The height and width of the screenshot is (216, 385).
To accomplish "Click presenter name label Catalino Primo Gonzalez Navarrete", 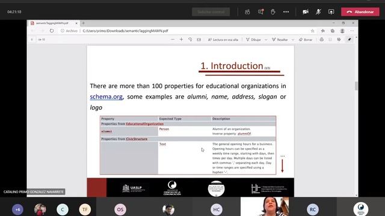I will point(34,192).
